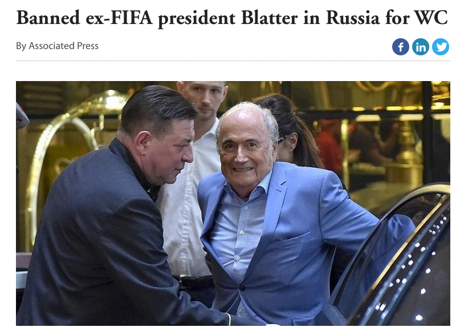Share the article on LinkedIn

point(421,47)
